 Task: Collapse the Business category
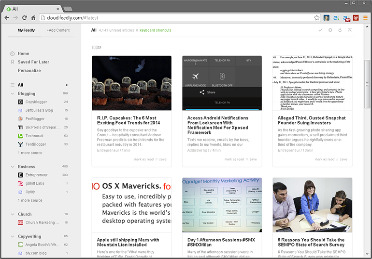(13, 167)
